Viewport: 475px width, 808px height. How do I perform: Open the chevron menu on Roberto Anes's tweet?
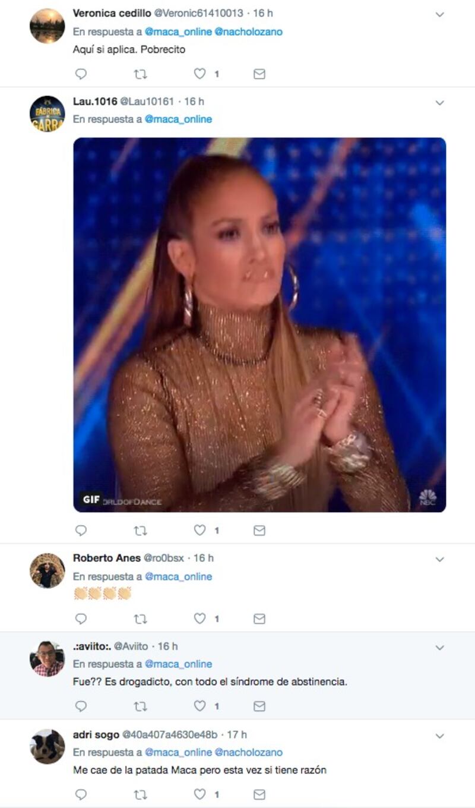pos(440,559)
